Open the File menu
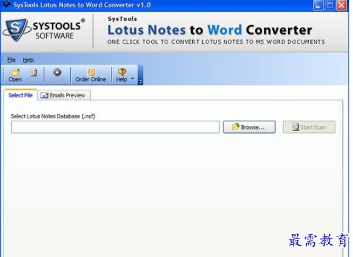Image resolution: width=353 pixels, height=257 pixels. point(11,60)
